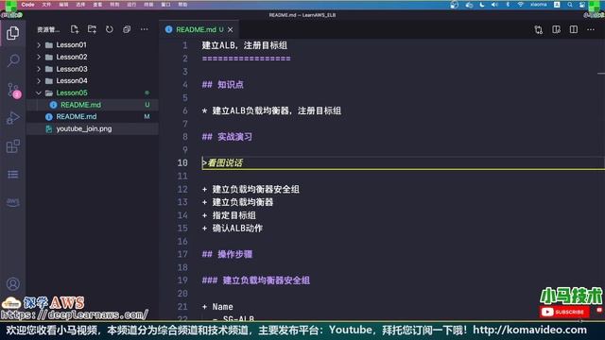Screen dimensions: 605x340
Task: Click line 21 text + Name
Action: (217, 307)
